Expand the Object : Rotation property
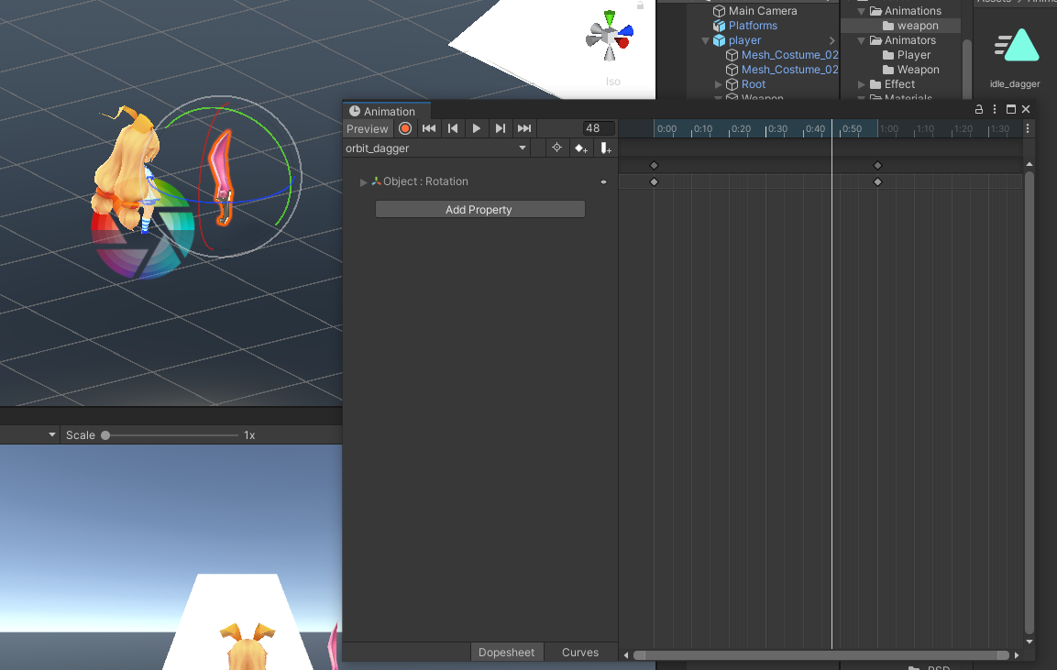Viewport: 1057px width, 670px height. click(364, 182)
